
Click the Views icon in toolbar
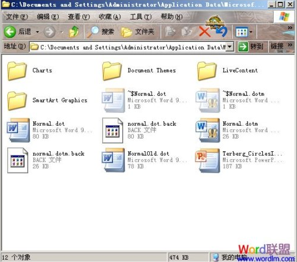(x=241, y=32)
